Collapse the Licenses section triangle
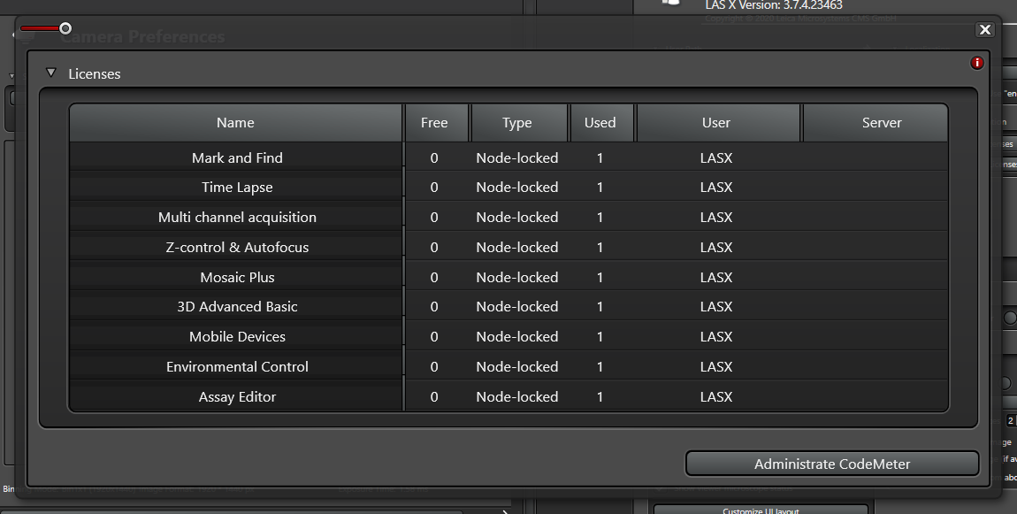 51,73
